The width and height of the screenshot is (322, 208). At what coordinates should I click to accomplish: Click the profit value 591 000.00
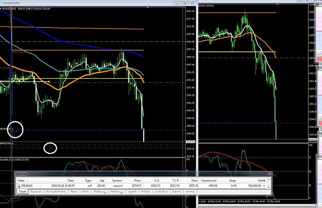click(254, 186)
